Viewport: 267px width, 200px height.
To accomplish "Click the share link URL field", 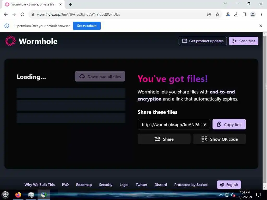I will [174, 124].
